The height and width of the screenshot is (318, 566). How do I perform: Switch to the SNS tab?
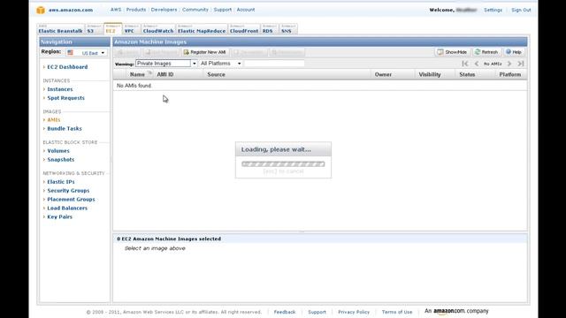(x=288, y=29)
